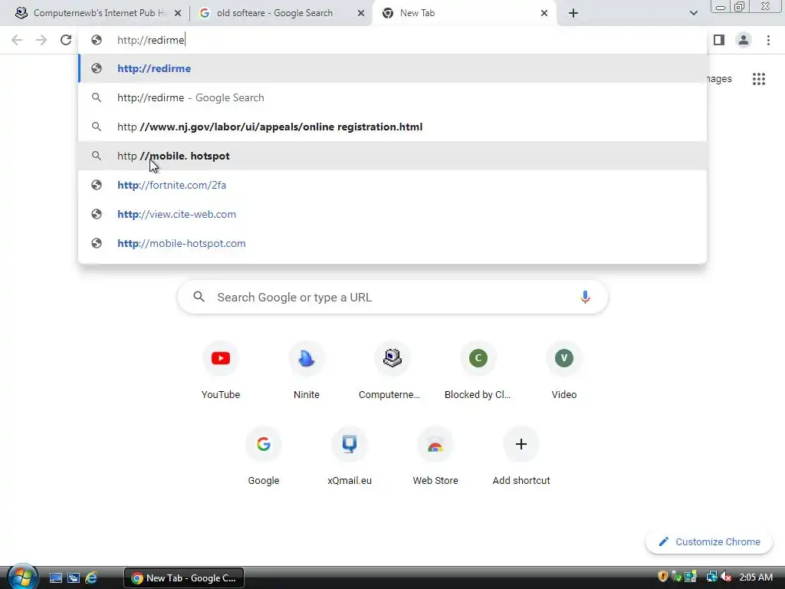Select the view.cite-web.com suggestion
This screenshot has width=785, height=589.
pos(392,214)
